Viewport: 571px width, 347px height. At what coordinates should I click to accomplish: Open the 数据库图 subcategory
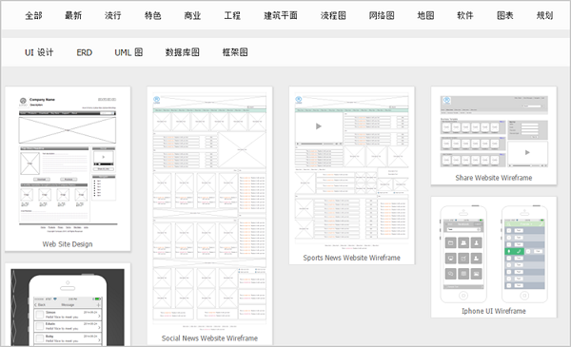pos(183,52)
